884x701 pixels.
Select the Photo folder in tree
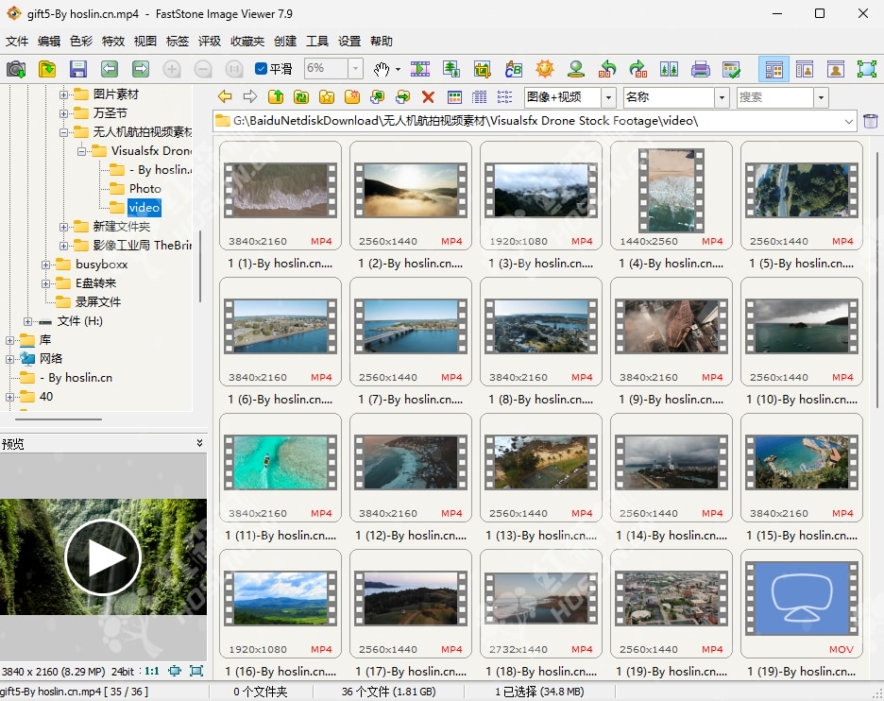pyautogui.click(x=144, y=189)
